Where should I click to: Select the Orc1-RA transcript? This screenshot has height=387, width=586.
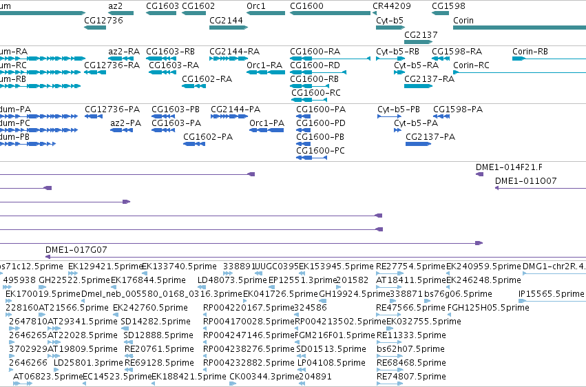tap(266, 72)
